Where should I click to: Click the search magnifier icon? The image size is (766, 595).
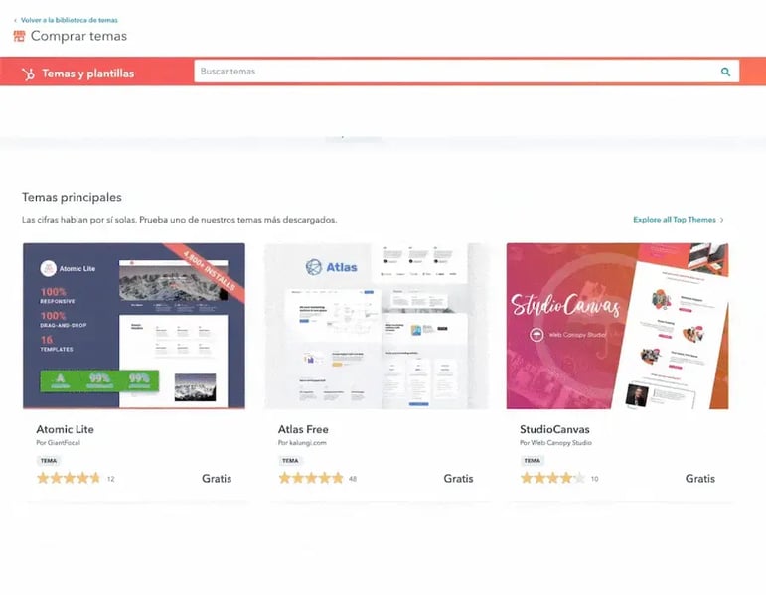point(725,72)
